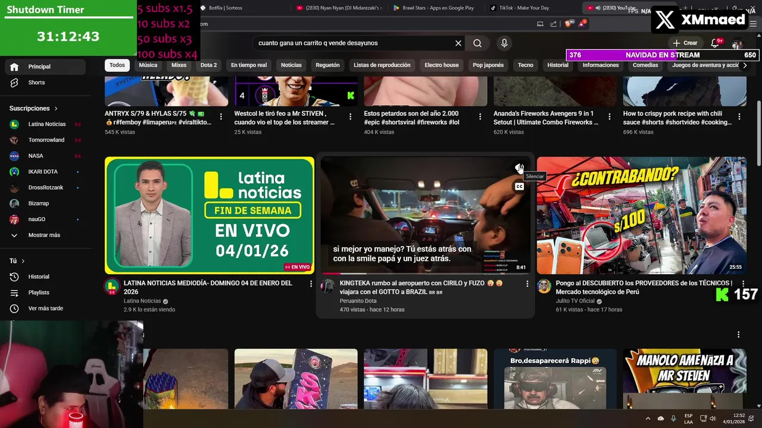Click the search magnifier button
Viewport: 762px width, 428px height.
click(477, 43)
